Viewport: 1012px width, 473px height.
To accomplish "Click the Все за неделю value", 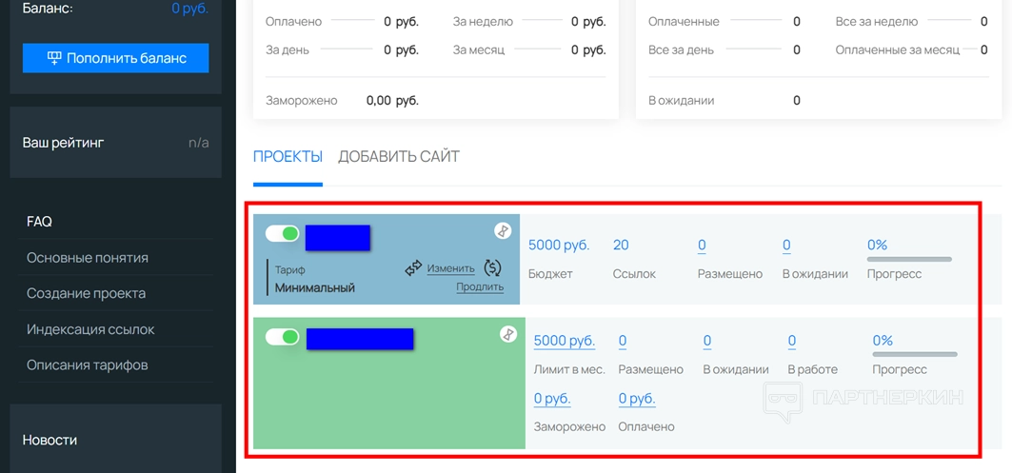I will 984,21.
